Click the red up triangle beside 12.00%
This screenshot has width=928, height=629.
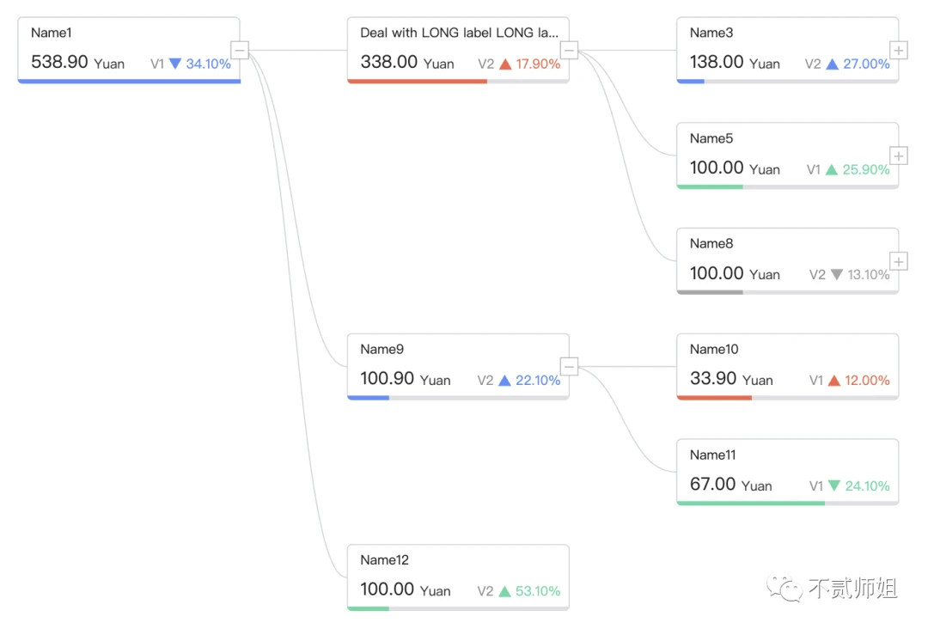833,381
